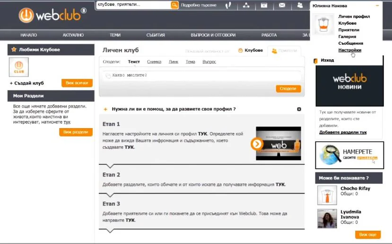Select Настройки in user menu
Image resolution: width=392 pixels, height=244 pixels.
[x=349, y=50]
